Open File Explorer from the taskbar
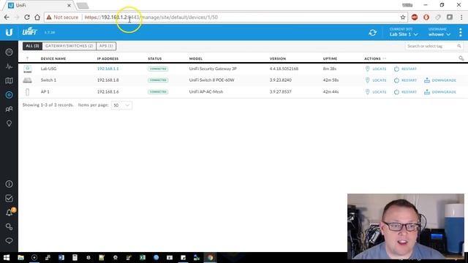Viewport: 468px width, 263px height. pos(20,258)
